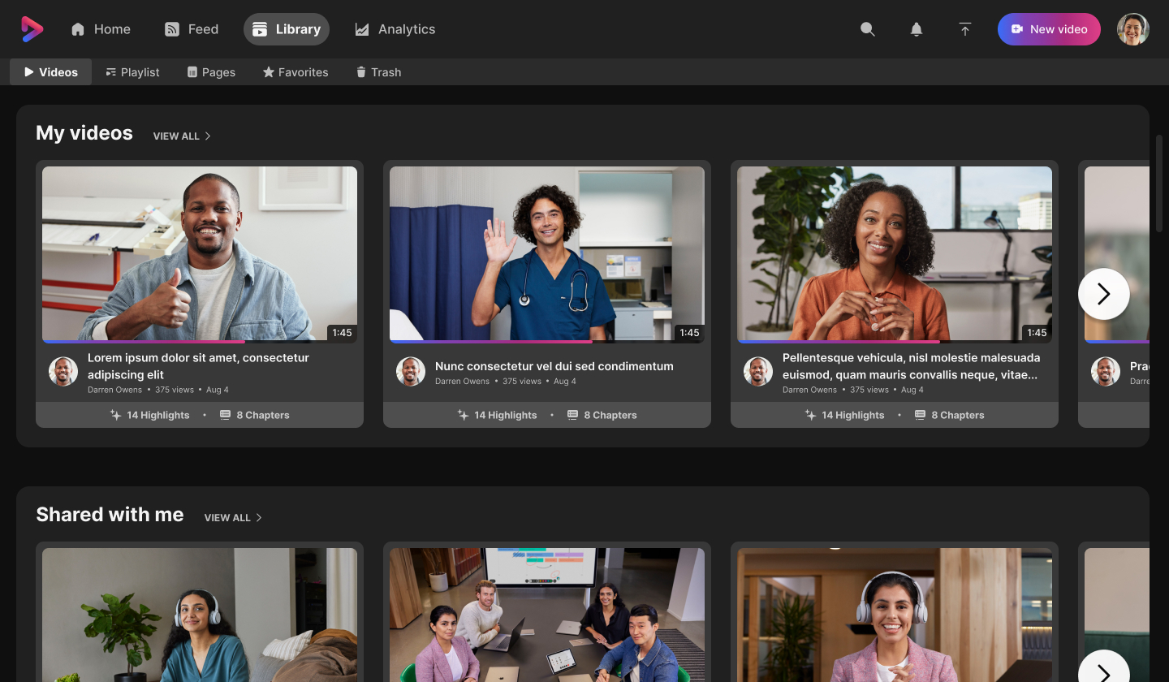Viewport: 1169px width, 682px height.
Task: Click 8 Chapters on Pellentesque vehicula card
Action: (x=949, y=415)
